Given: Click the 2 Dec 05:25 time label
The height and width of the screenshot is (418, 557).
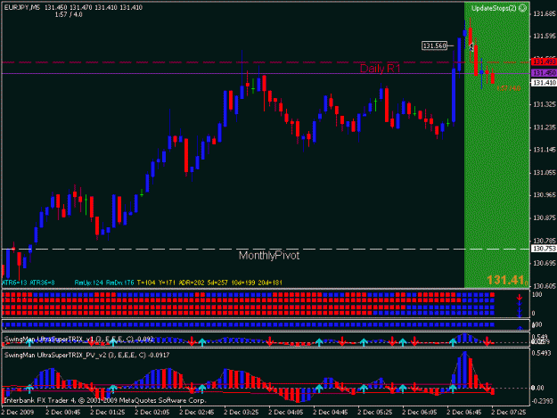Looking at the screenshot, I should point(375,413).
